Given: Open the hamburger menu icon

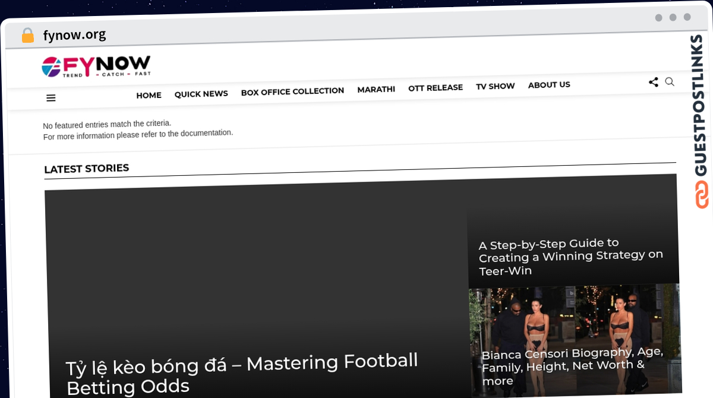Looking at the screenshot, I should pos(51,98).
